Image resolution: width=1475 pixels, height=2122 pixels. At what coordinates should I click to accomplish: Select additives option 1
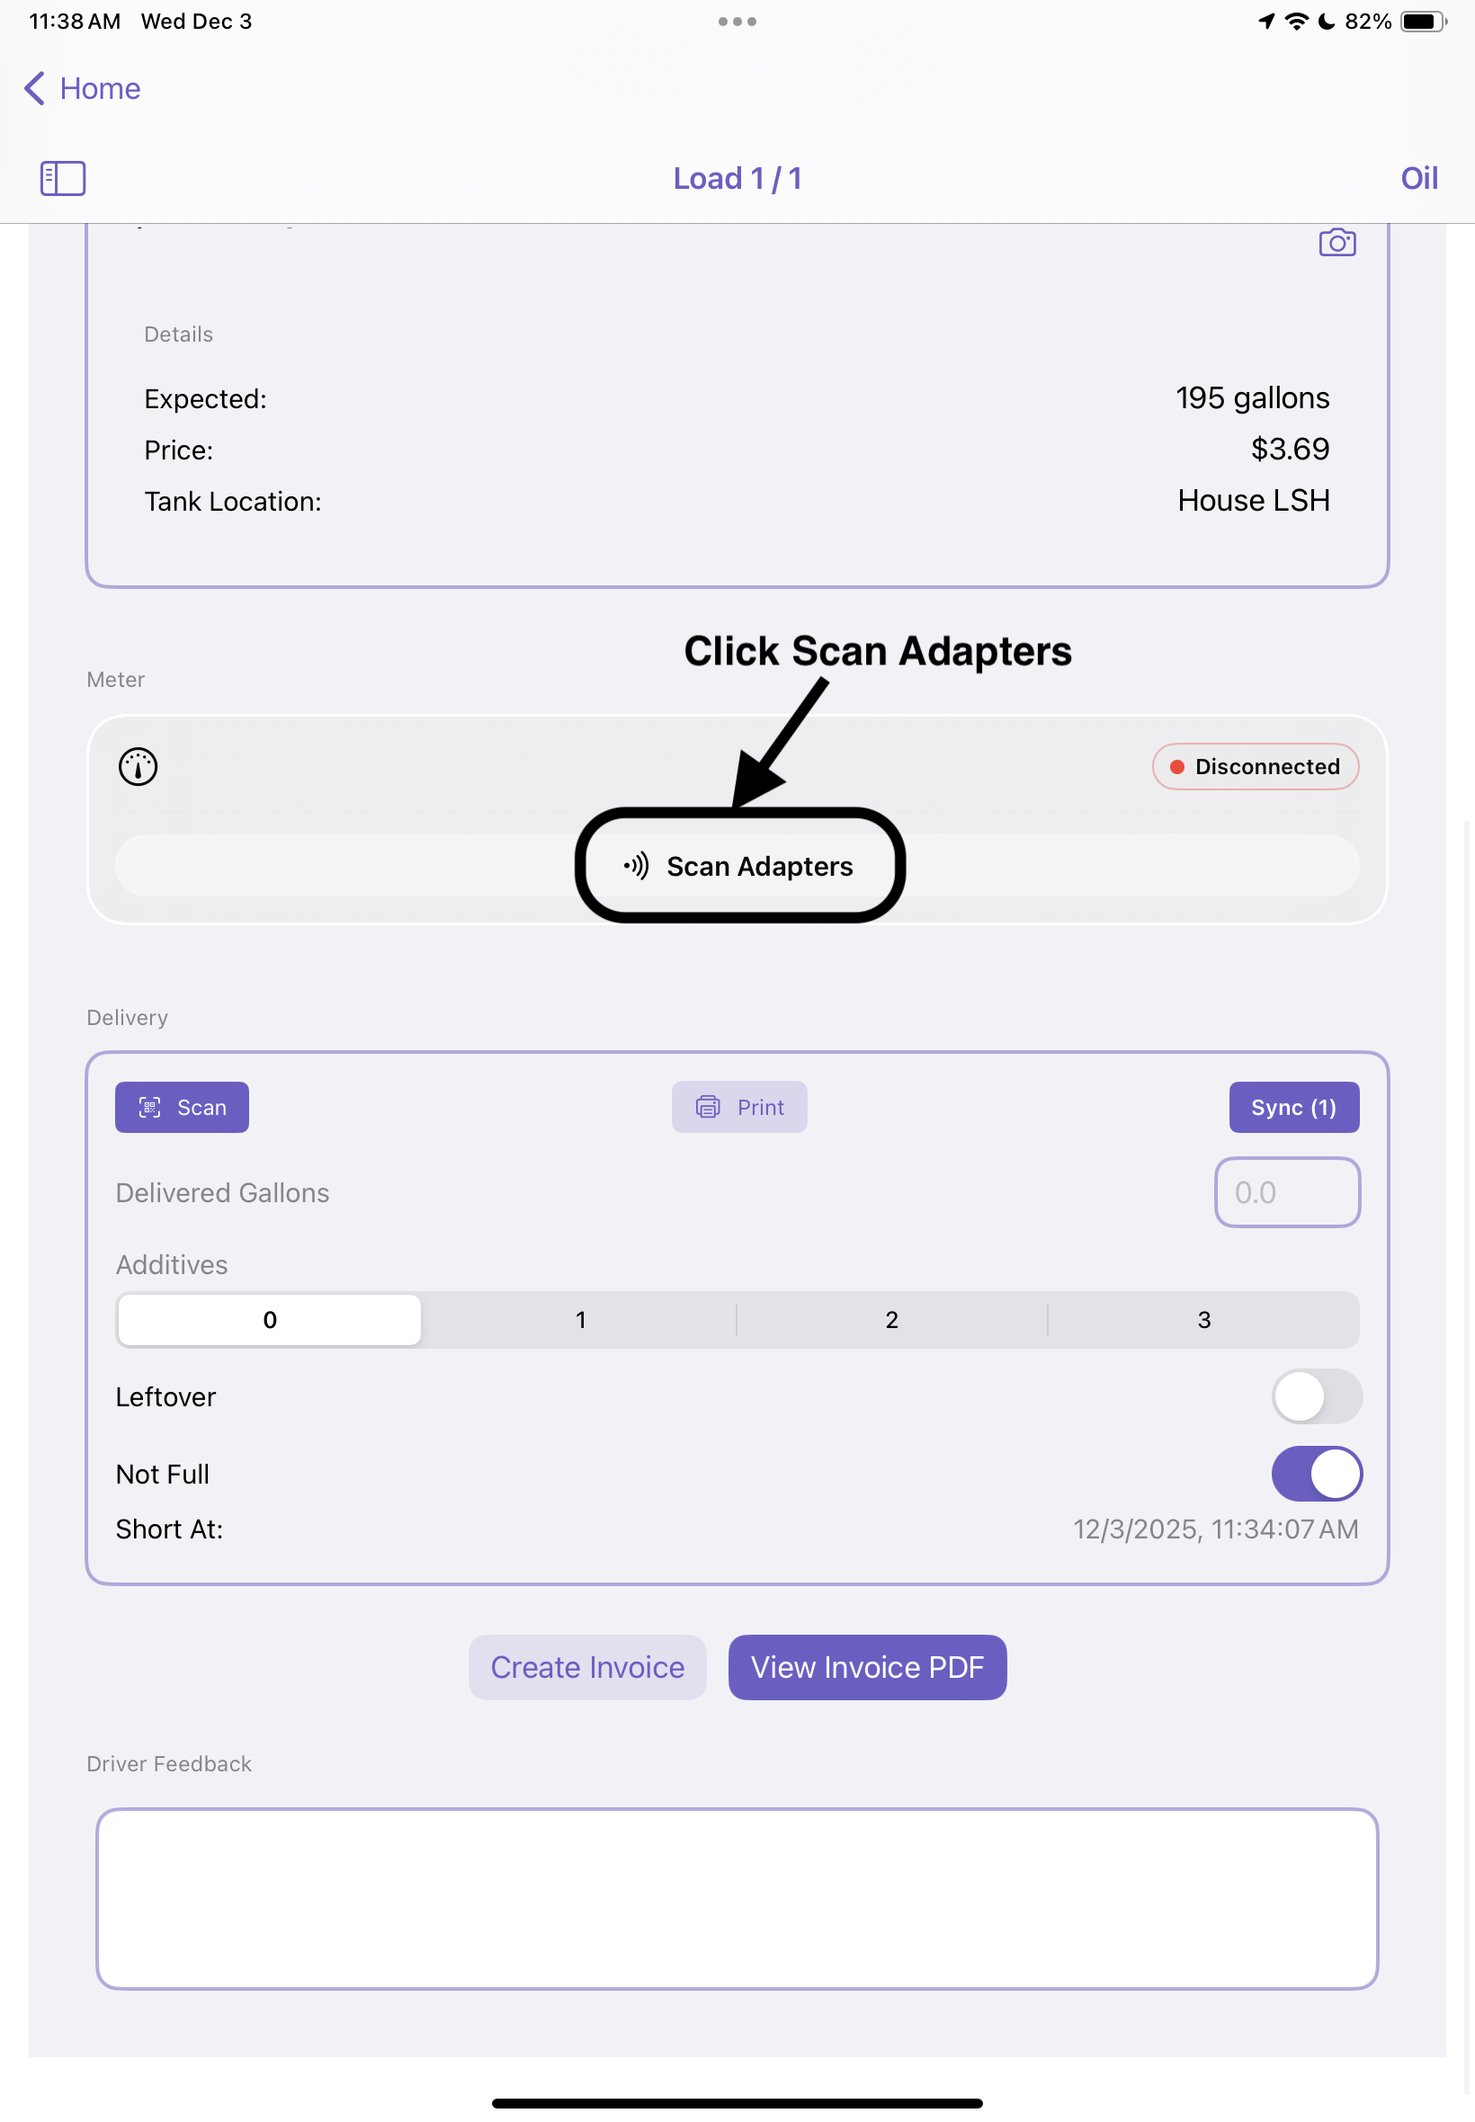tap(580, 1320)
